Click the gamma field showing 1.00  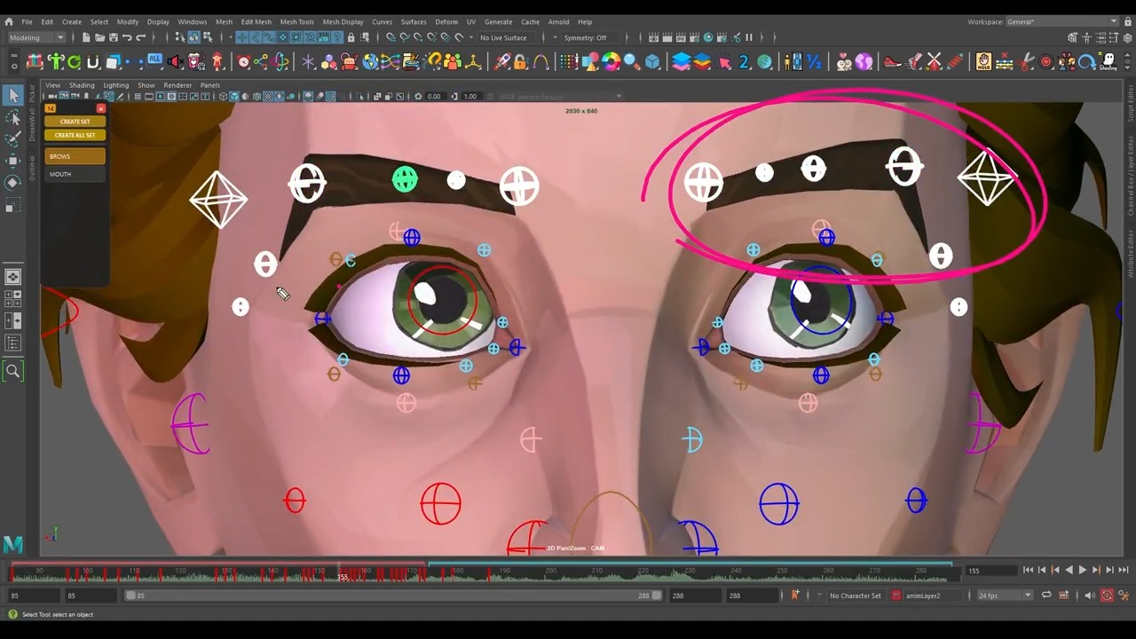[470, 96]
